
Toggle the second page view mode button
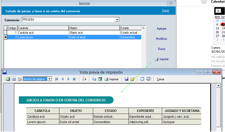(14, 79)
